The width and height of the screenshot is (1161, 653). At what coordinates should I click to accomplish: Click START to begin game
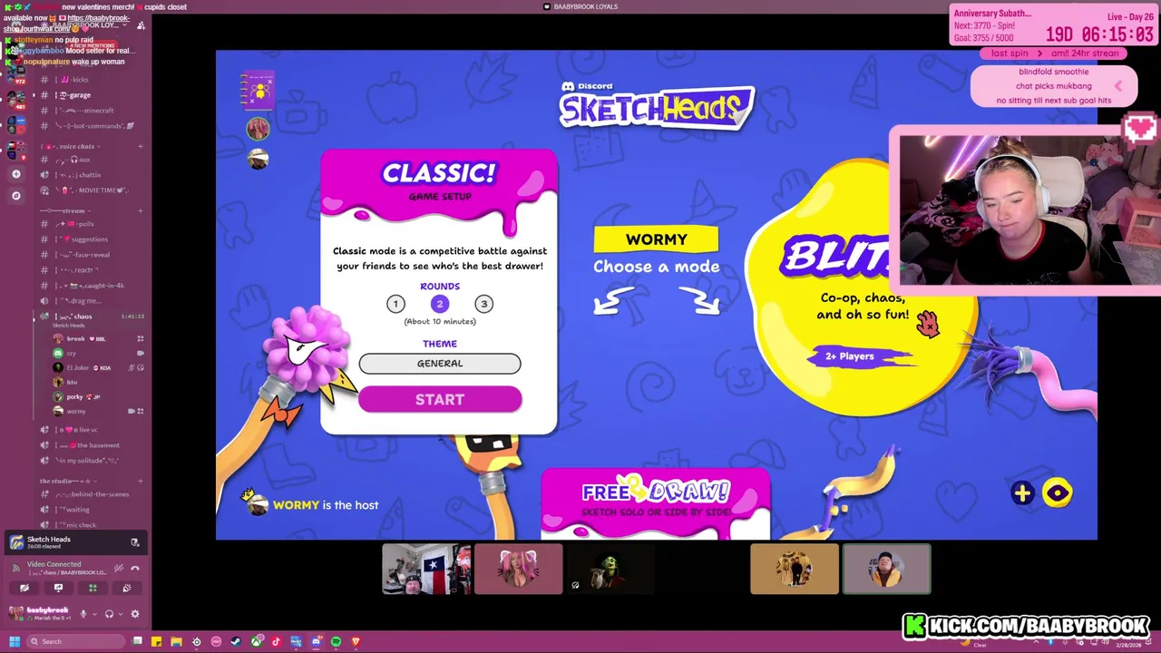click(x=440, y=399)
